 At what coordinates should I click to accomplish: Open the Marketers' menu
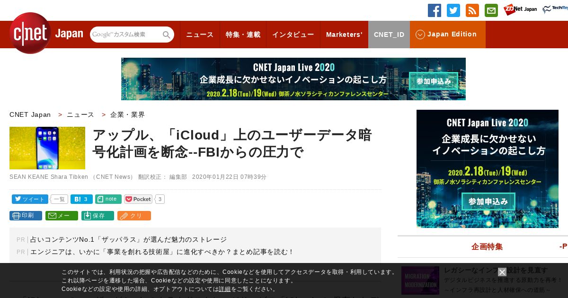(x=344, y=35)
